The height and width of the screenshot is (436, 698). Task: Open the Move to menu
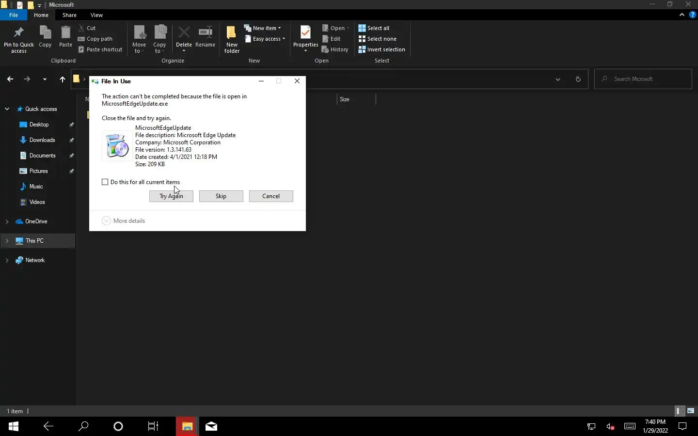pyautogui.click(x=139, y=39)
